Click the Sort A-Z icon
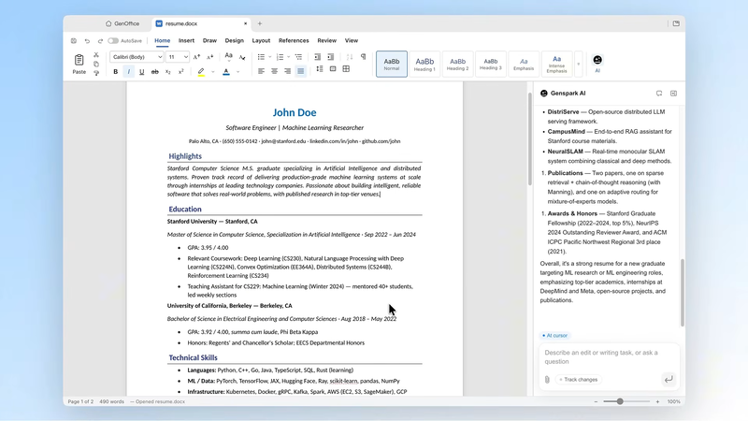Screen dimensions: 748x421 pyautogui.click(x=350, y=57)
